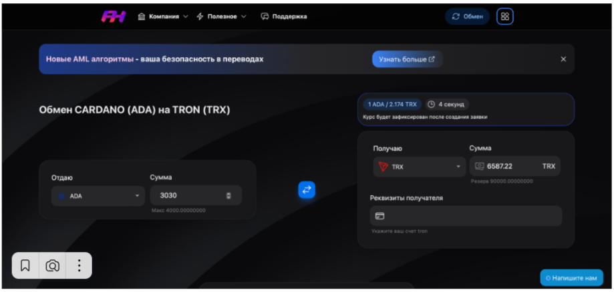The image size is (614, 292).
Task: Expand the Полезное menu
Action: pos(222,17)
